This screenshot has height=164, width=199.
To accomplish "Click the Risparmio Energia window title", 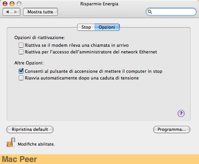I will [99, 4].
